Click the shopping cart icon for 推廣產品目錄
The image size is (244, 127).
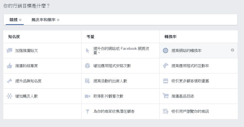pyautogui.click(x=166, y=96)
